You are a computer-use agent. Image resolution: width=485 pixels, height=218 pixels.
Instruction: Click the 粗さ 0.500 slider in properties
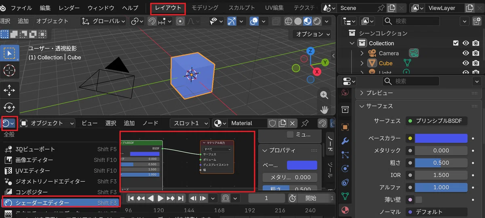[x=441, y=163]
